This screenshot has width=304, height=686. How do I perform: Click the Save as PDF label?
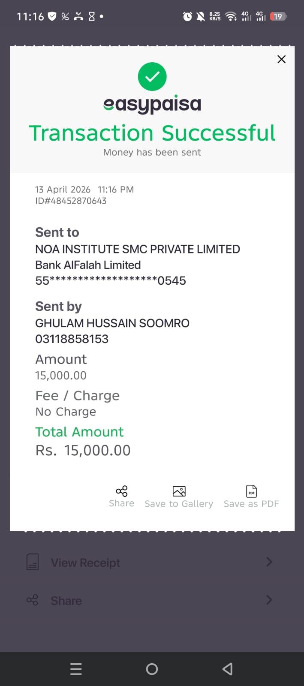(251, 504)
